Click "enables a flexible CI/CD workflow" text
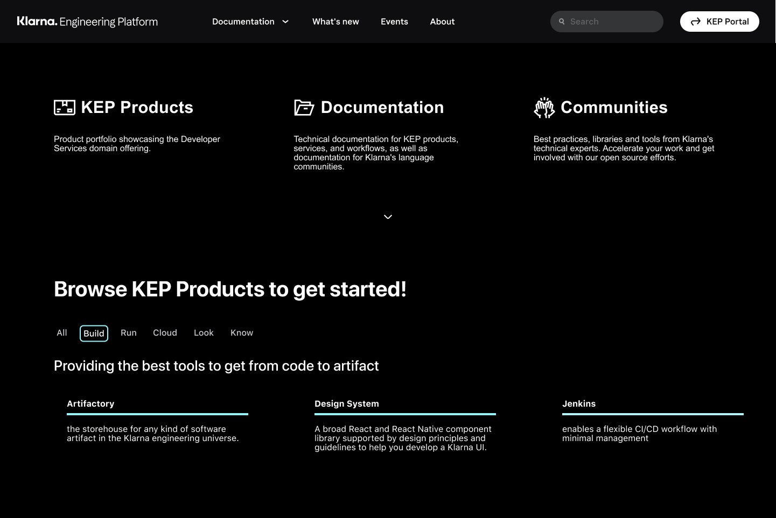This screenshot has width=776, height=518. click(639, 434)
